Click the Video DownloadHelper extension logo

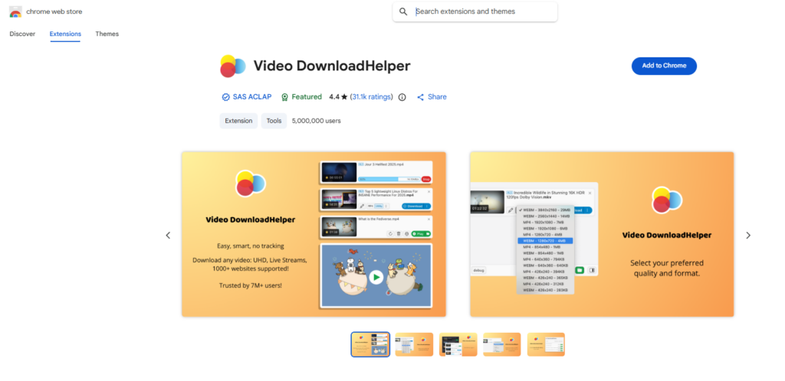coord(233,66)
